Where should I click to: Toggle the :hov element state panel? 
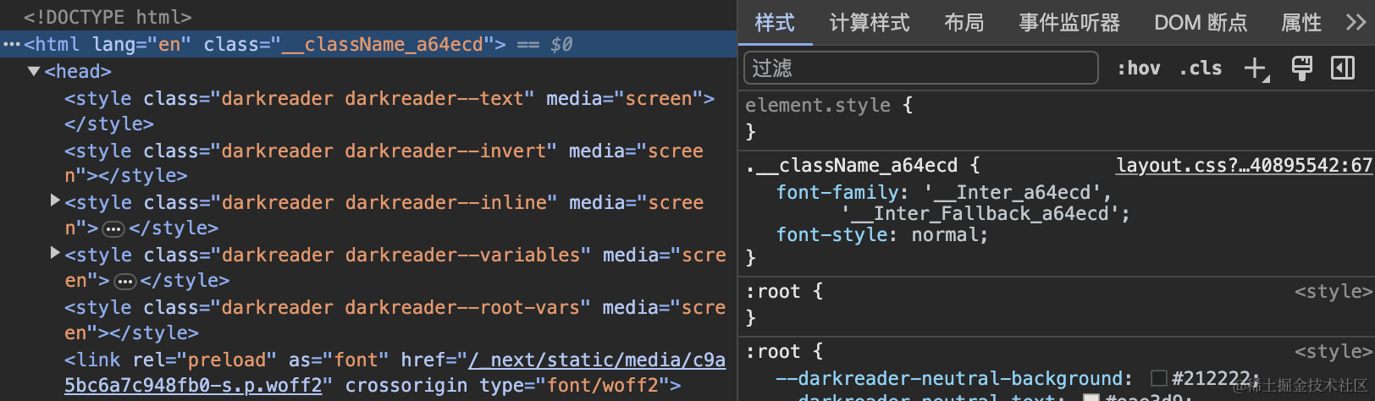(x=1139, y=69)
